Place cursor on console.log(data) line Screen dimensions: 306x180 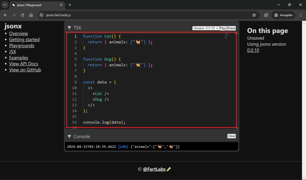click(104, 122)
